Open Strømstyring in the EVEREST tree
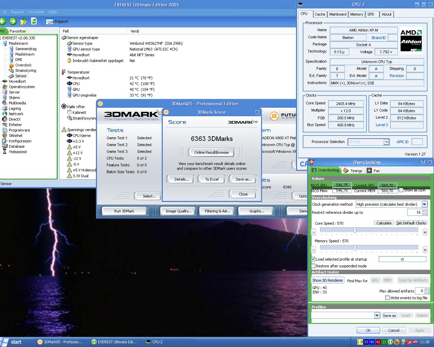Image resolution: width=434 pixels, height=347 pixels. tap(25, 70)
